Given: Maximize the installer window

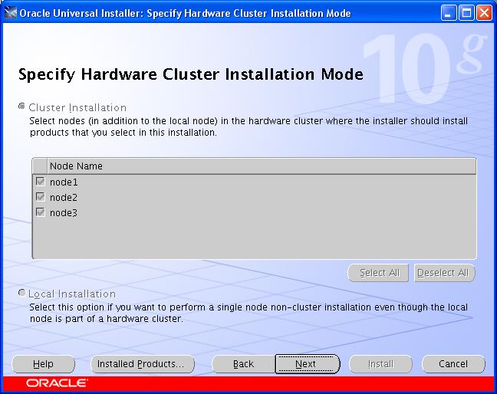Looking at the screenshot, I should click(x=466, y=13).
